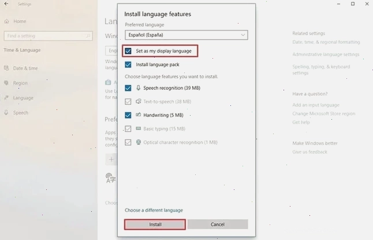Click the plus add-language icon behind dialog
The width and height of the screenshot is (373, 240).
pos(111,159)
